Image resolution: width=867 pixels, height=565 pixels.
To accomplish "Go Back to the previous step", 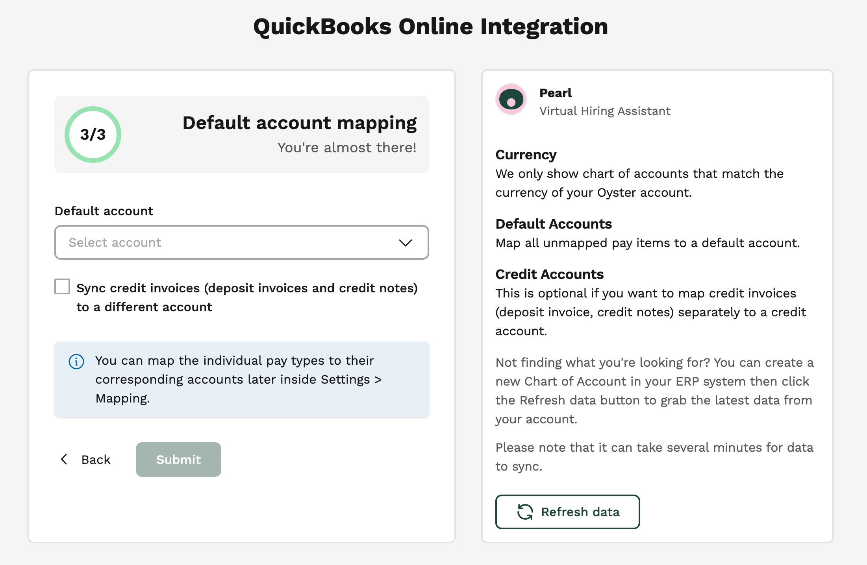I will click(86, 459).
